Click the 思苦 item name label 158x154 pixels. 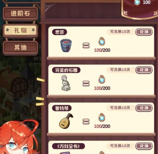pos(59,32)
